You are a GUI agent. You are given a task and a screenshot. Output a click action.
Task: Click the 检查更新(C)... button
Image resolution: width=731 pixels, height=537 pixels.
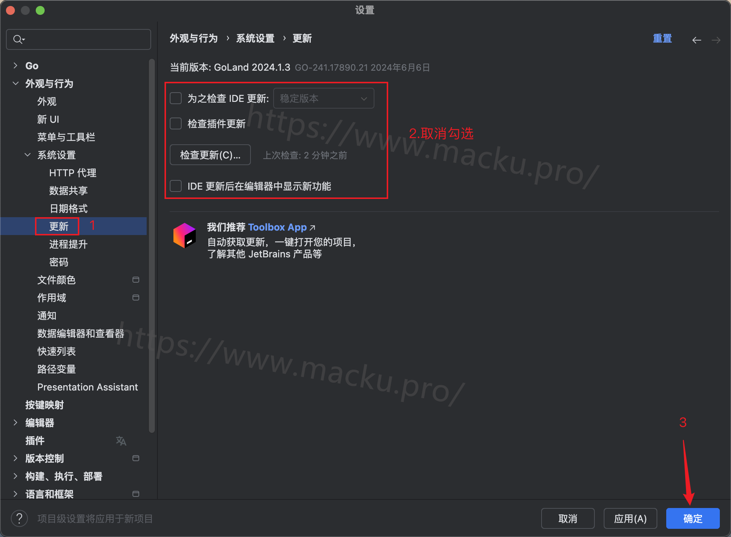210,155
